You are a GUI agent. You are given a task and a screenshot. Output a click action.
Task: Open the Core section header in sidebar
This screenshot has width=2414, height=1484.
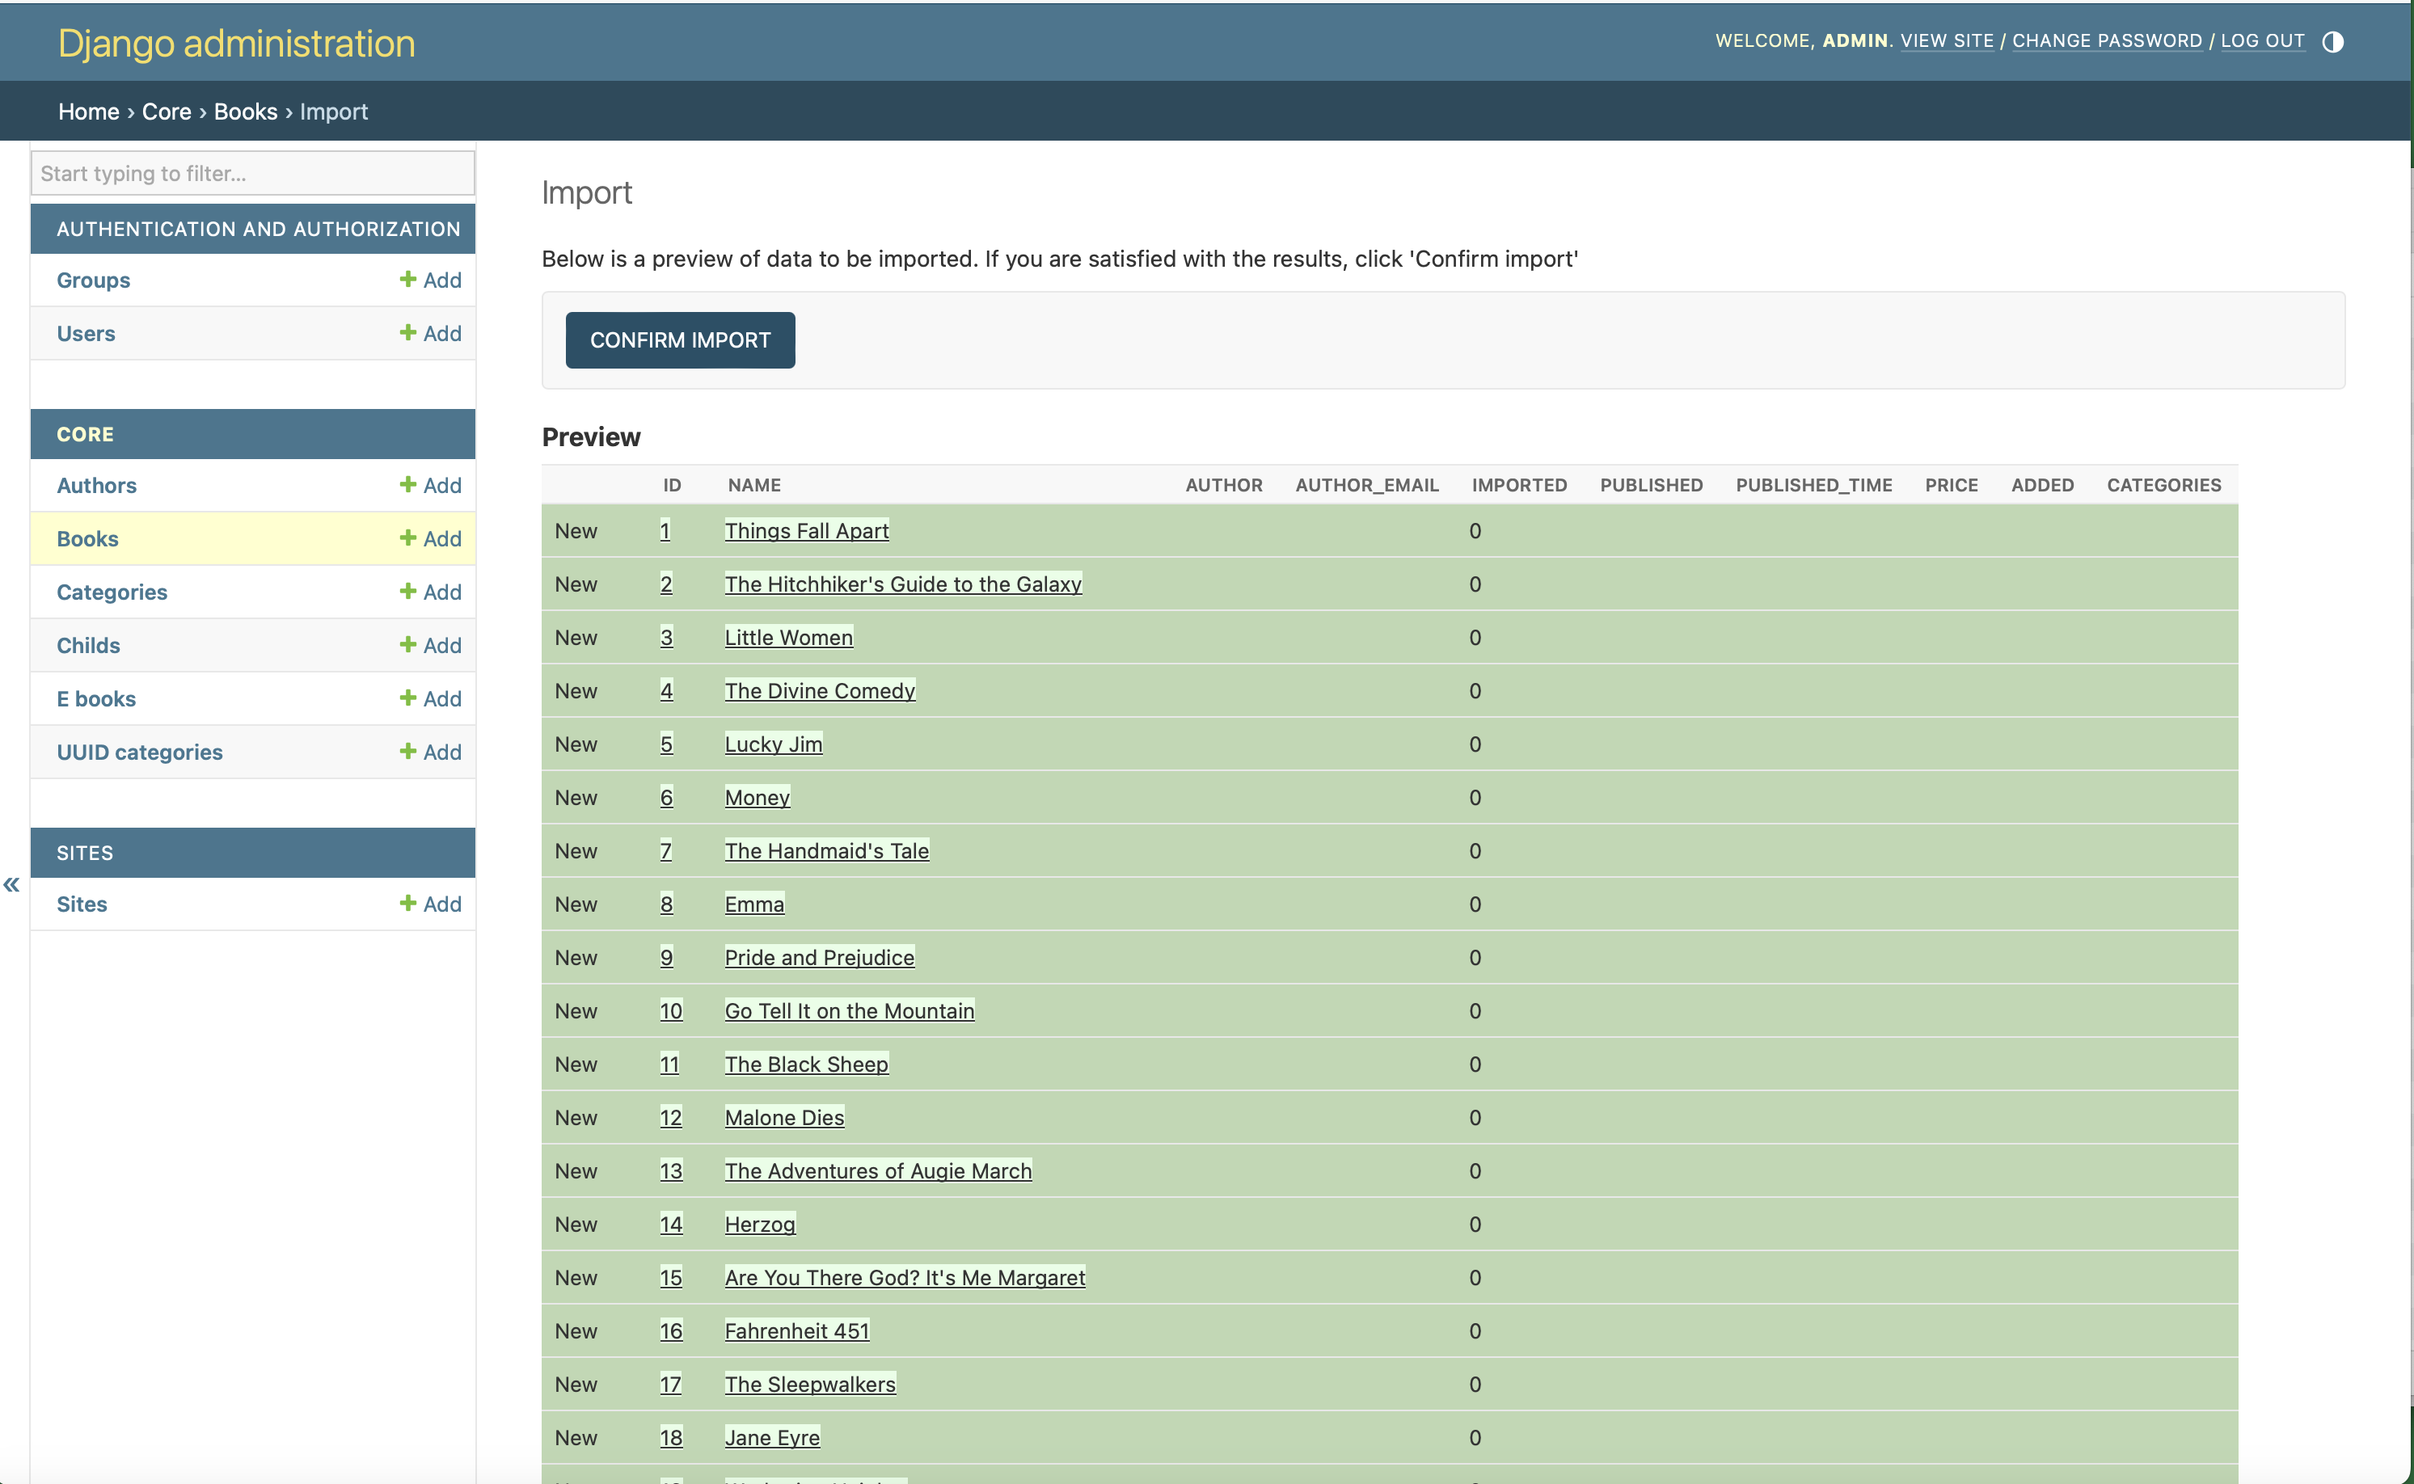click(x=86, y=434)
